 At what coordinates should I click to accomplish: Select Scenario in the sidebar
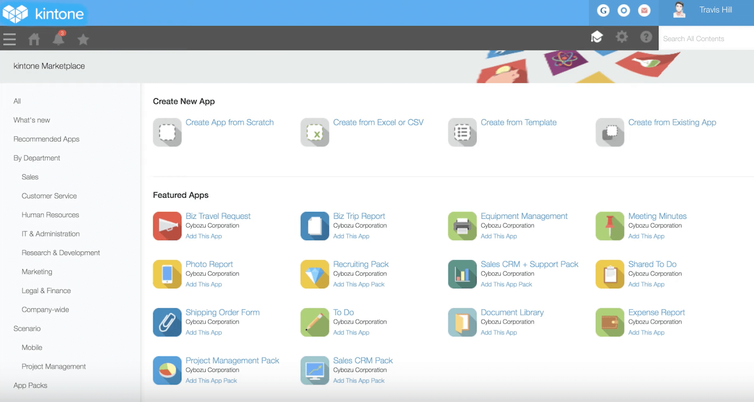pyautogui.click(x=27, y=329)
